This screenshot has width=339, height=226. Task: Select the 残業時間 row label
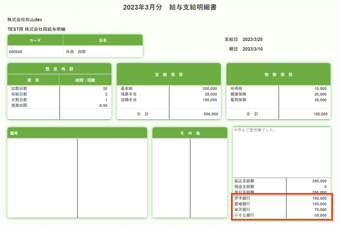[x=19, y=105]
